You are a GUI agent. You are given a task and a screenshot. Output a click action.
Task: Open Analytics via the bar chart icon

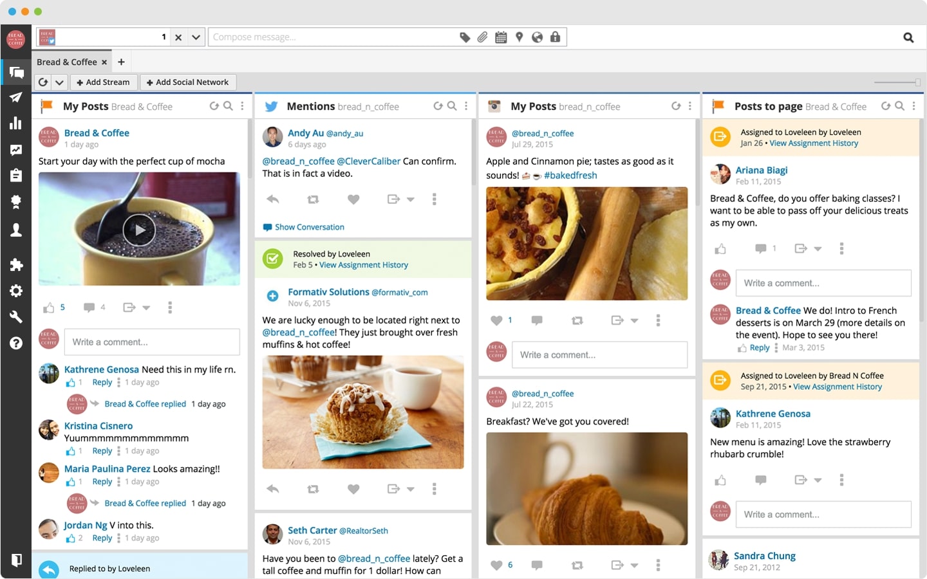click(16, 124)
